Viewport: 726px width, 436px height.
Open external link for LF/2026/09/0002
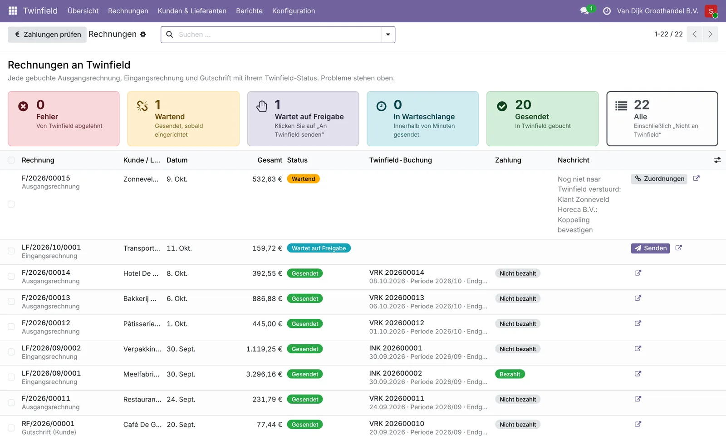[x=638, y=349]
